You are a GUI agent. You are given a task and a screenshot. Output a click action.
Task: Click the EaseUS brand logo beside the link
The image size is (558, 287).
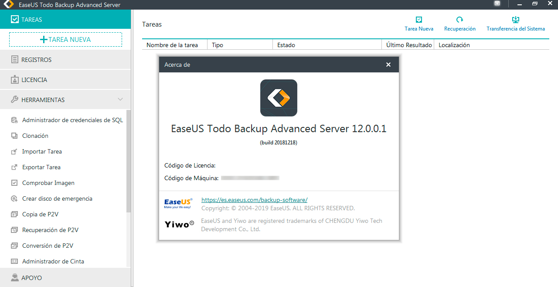coord(178,204)
